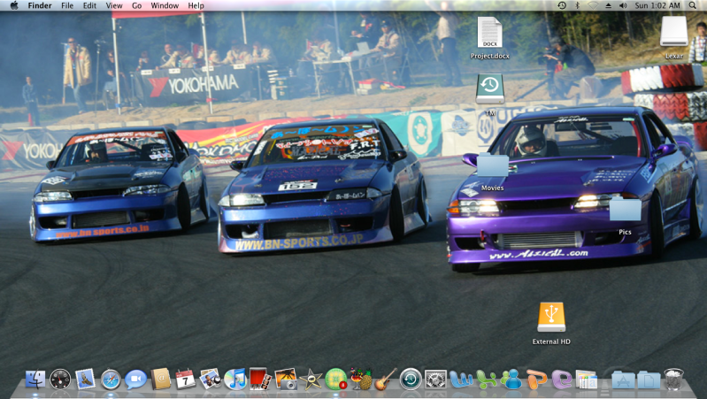
Task: Open Preview from the Dock
Action: (210, 379)
